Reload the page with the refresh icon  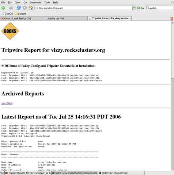19,8
